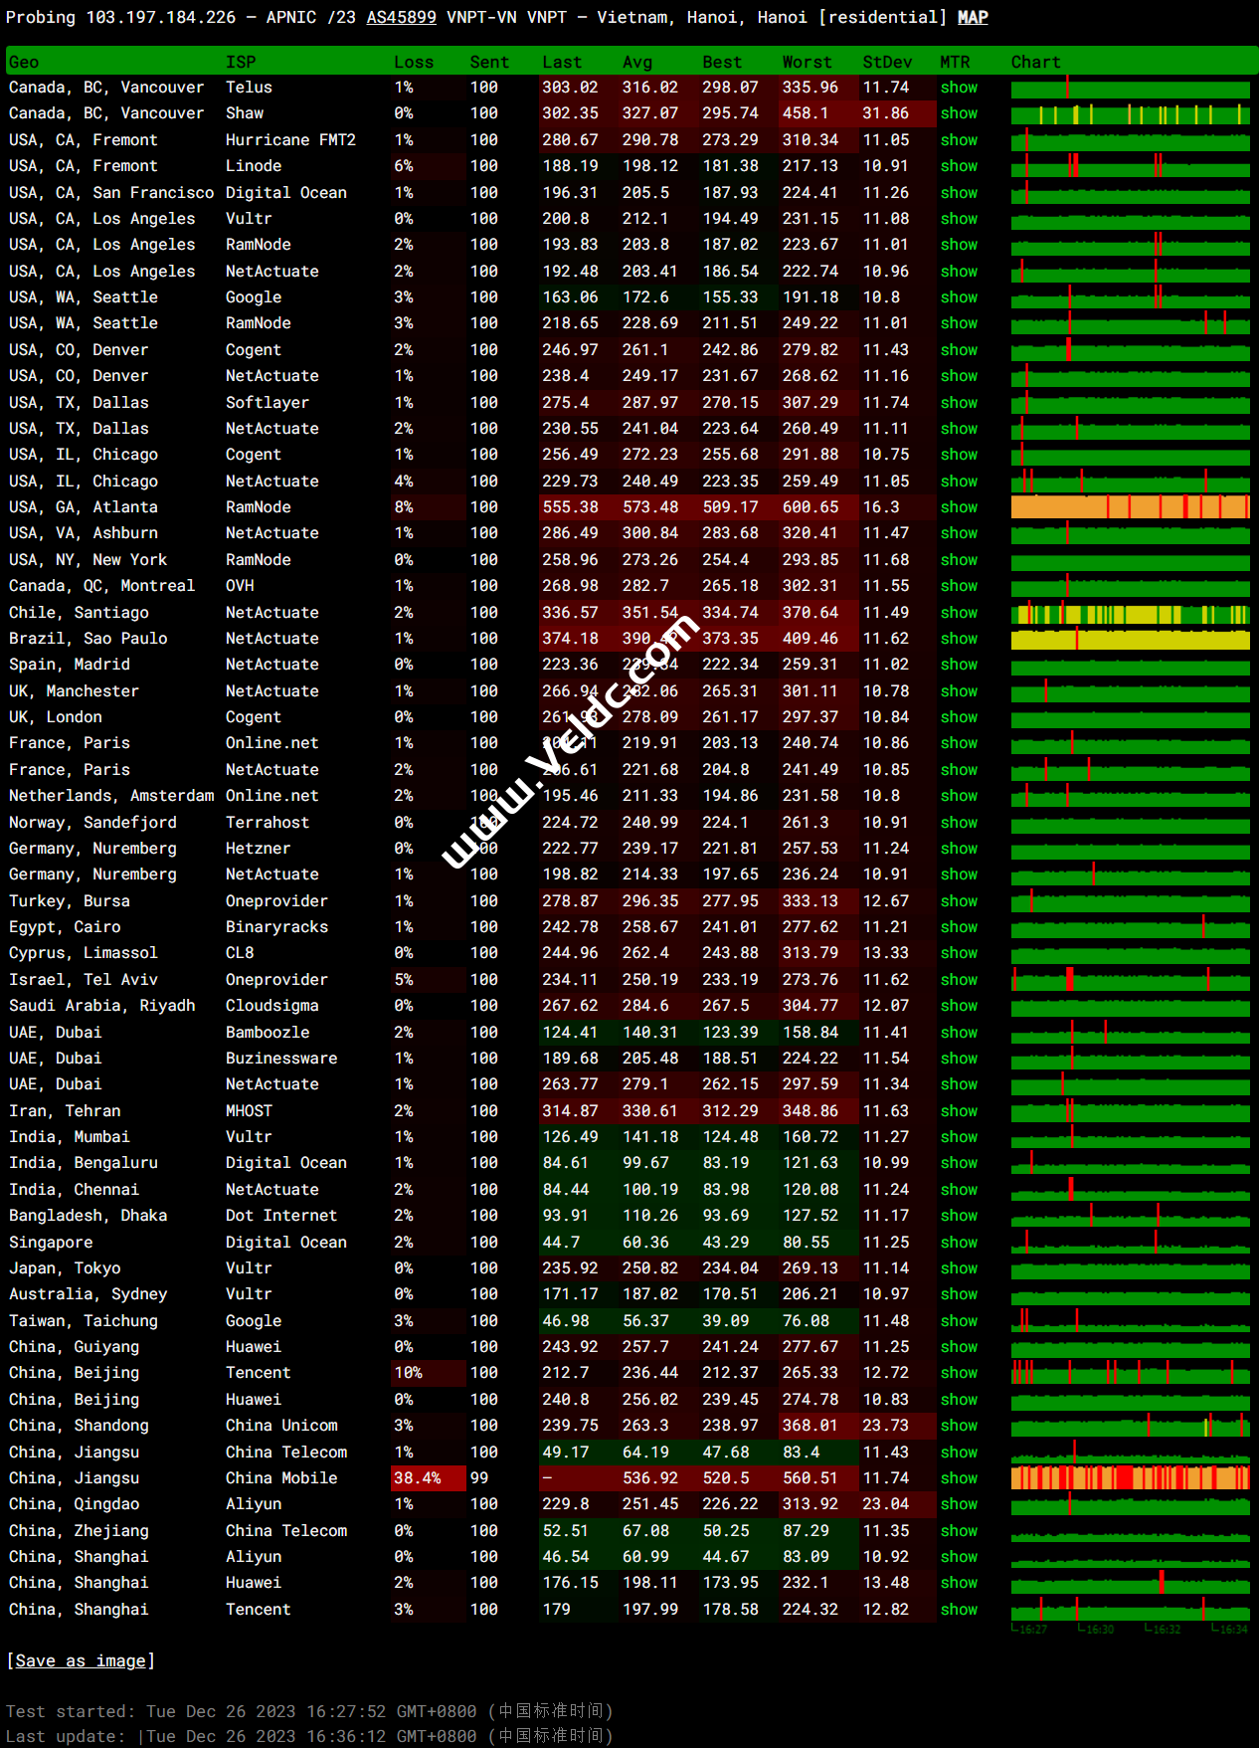Click the StDev column header
This screenshot has width=1259, height=1748.
pyautogui.click(x=887, y=62)
